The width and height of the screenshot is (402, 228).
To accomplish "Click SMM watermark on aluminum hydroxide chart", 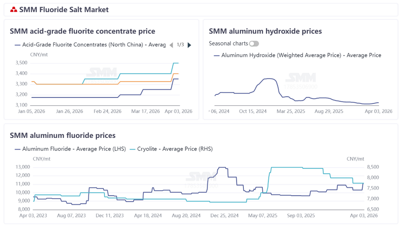I will click(301, 78).
